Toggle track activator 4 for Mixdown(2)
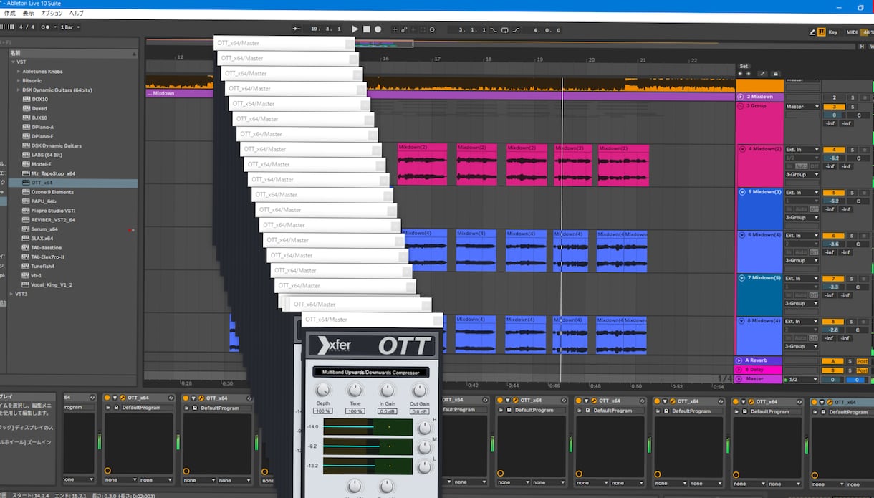The image size is (874, 498). pyautogui.click(x=834, y=150)
